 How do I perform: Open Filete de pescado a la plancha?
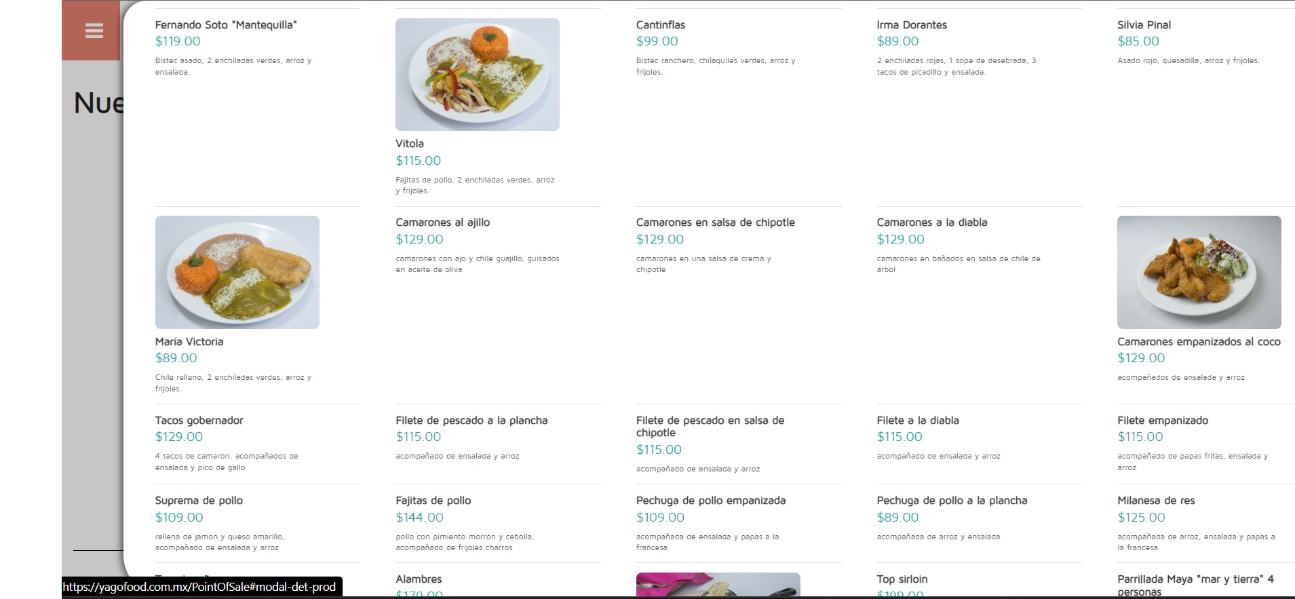point(471,421)
